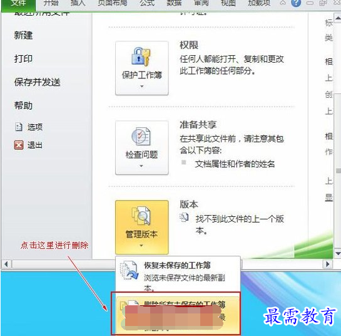
Task: Open 帮助 in the left menu
Action: point(23,106)
